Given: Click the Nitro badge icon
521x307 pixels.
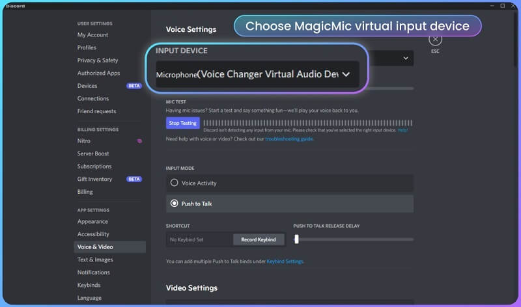Looking at the screenshot, I should point(139,141).
